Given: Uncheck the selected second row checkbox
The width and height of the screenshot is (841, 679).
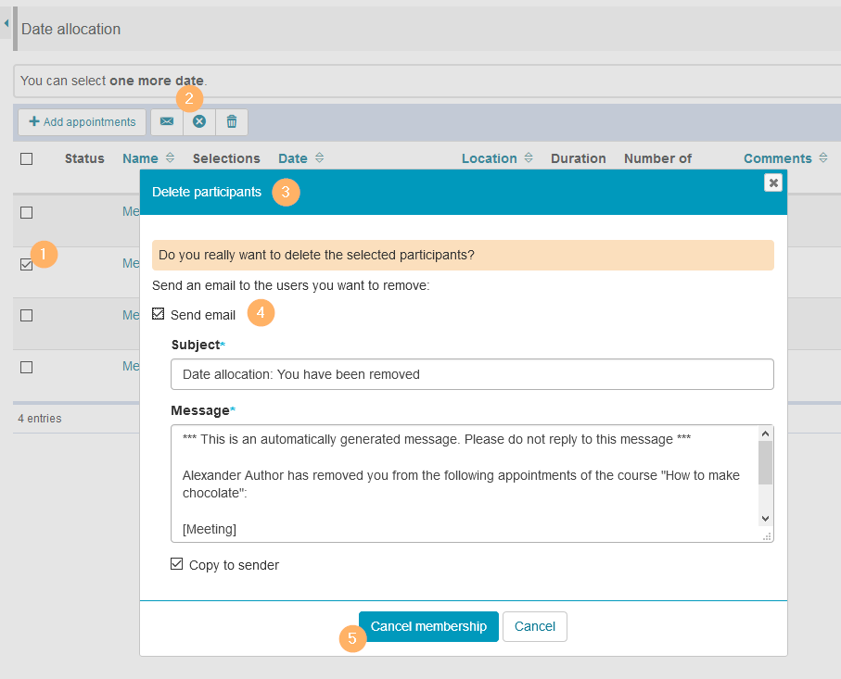Looking at the screenshot, I should pos(26,264).
